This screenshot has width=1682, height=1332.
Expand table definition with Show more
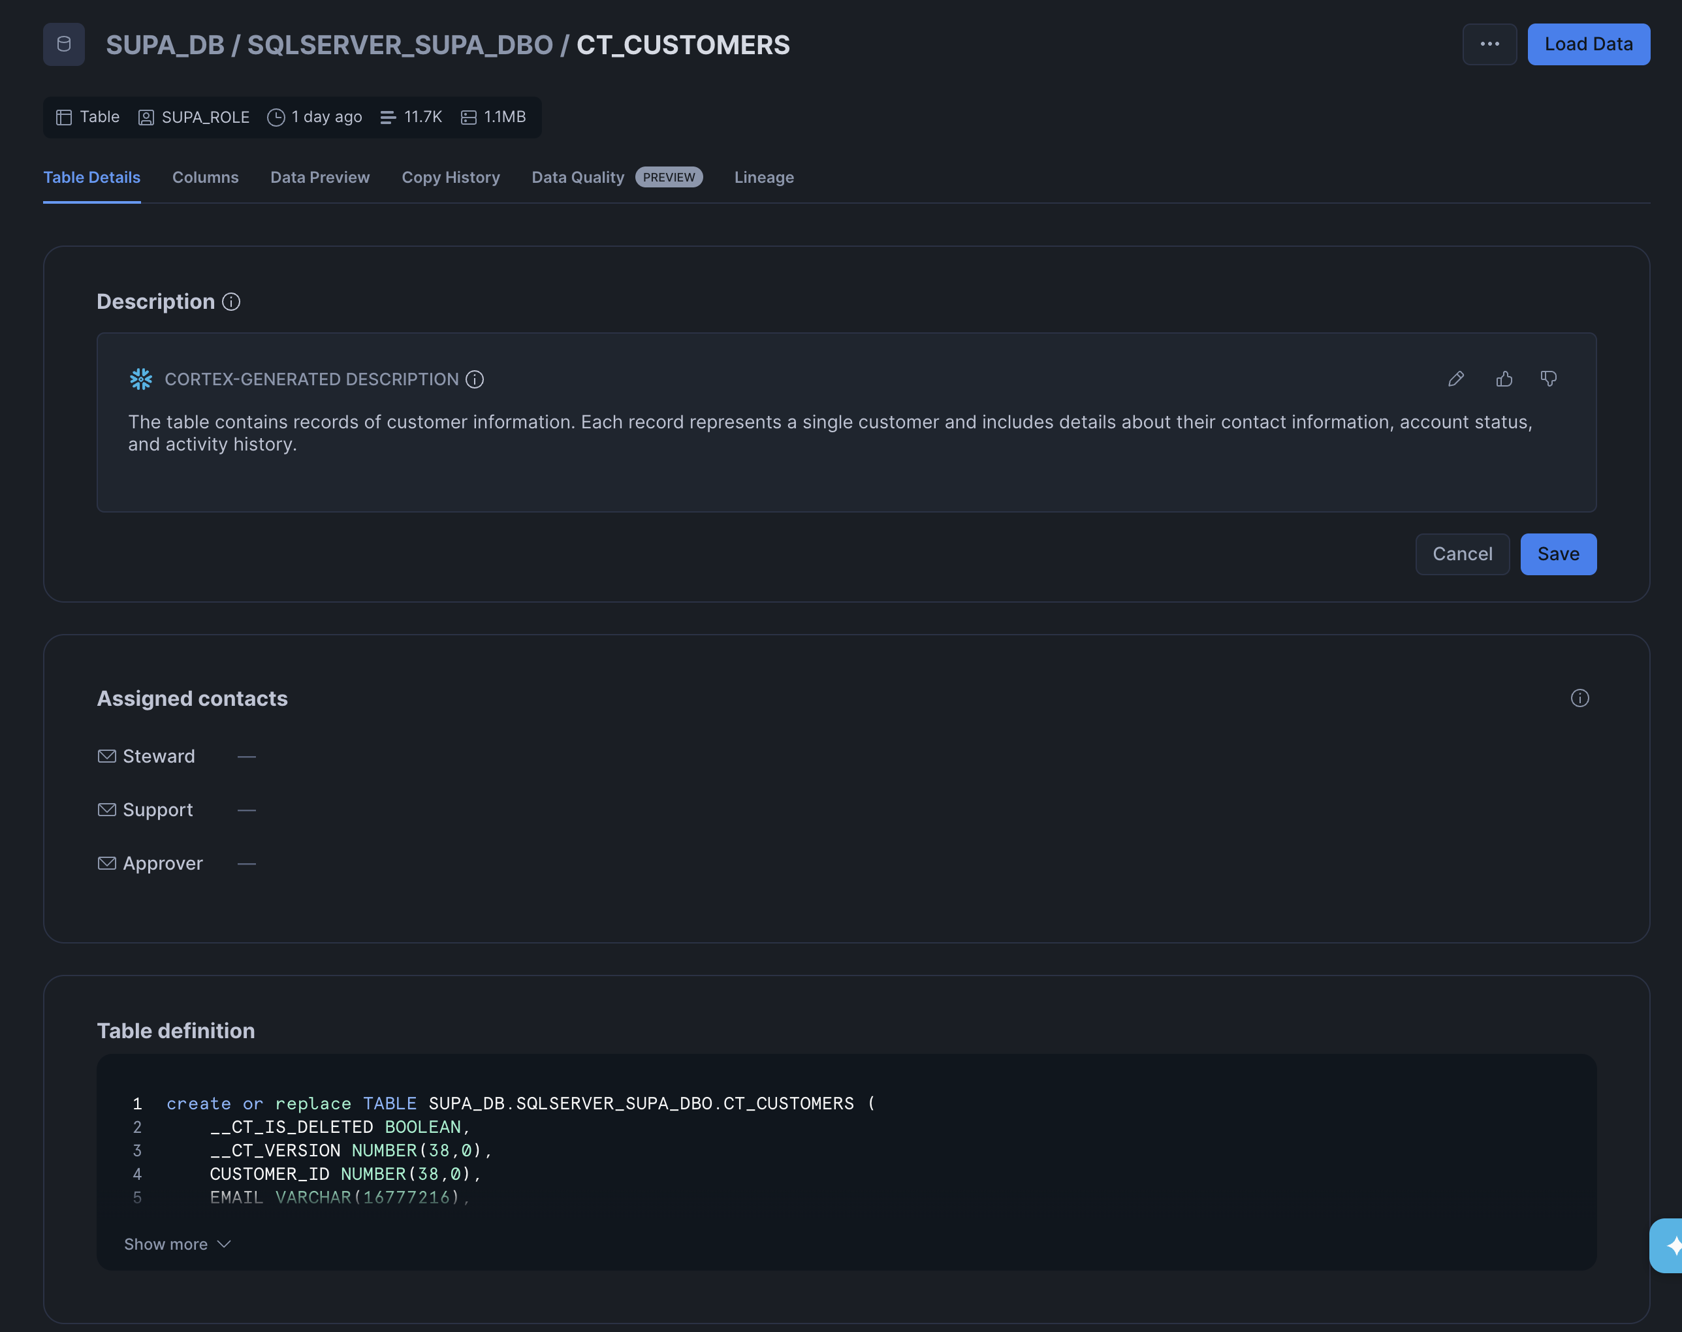(177, 1244)
